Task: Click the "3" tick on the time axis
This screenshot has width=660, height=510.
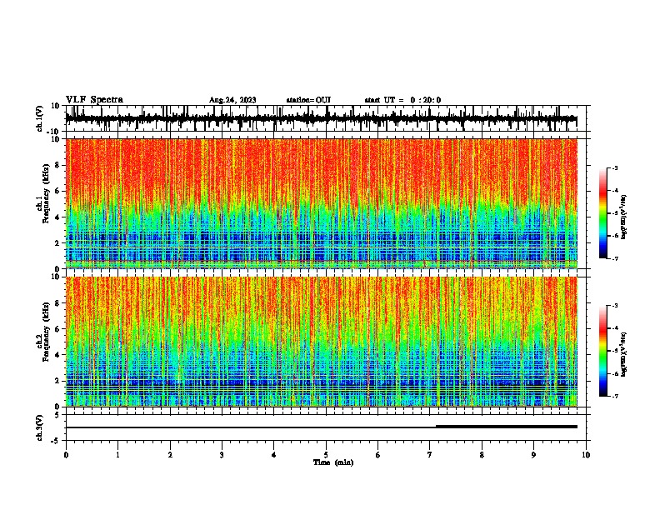Action: (222, 455)
